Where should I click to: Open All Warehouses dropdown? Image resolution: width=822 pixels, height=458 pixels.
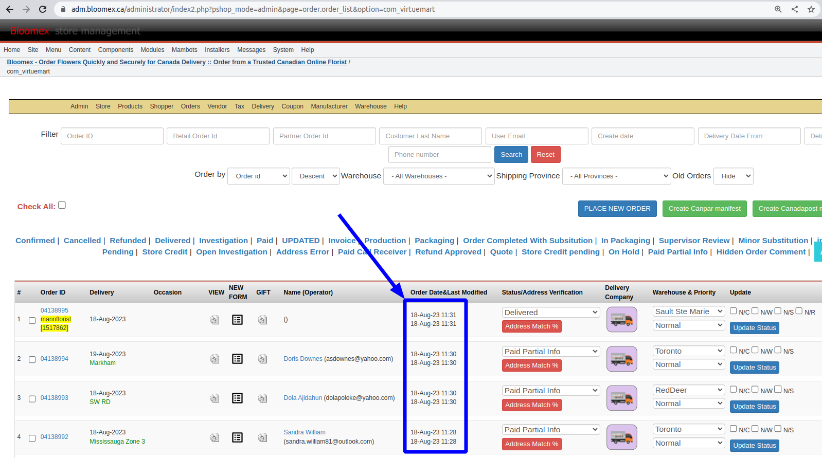click(439, 176)
